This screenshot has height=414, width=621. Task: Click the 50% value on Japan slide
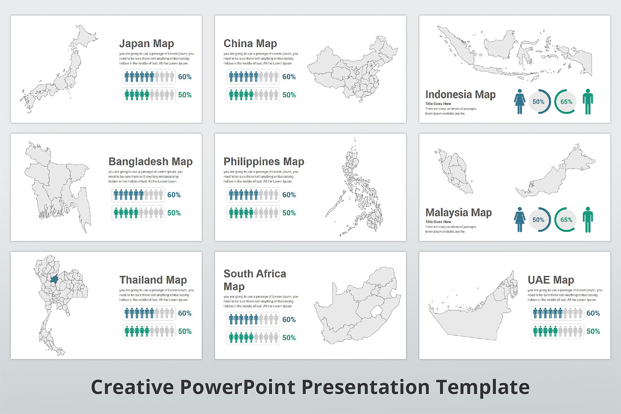tap(185, 95)
